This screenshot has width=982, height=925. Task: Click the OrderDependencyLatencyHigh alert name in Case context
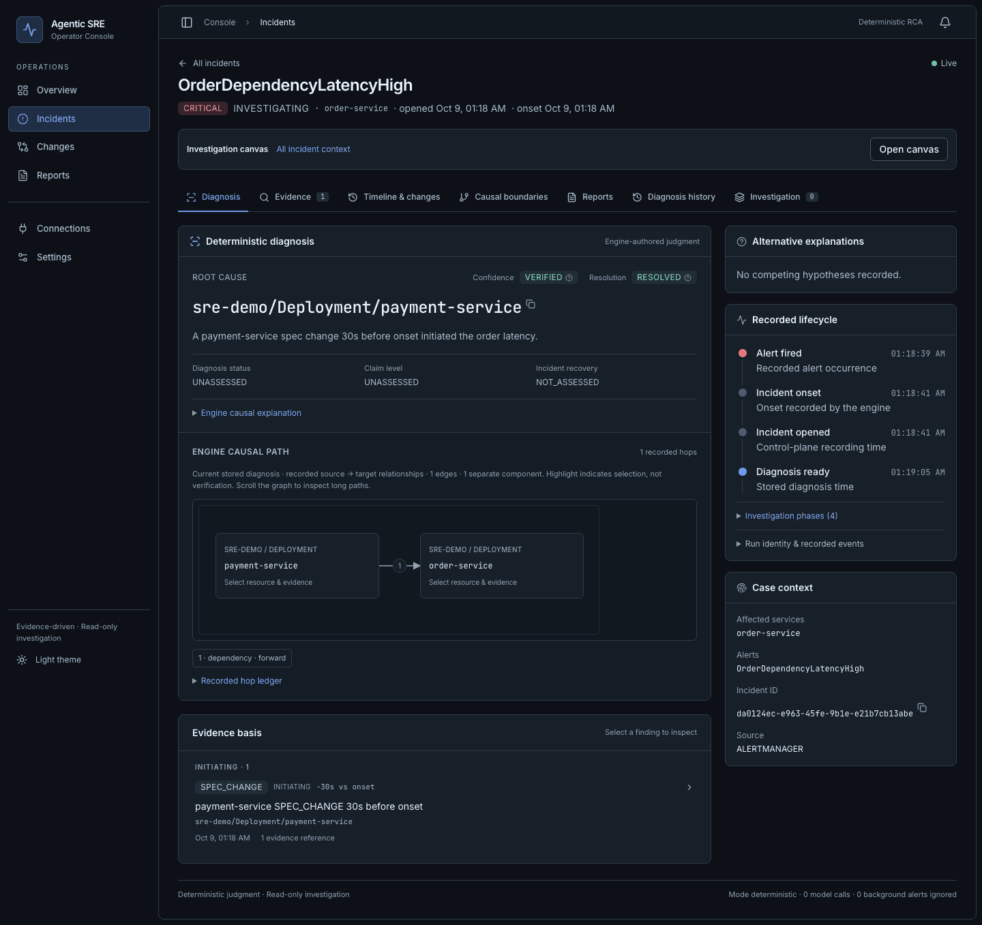pos(800,669)
